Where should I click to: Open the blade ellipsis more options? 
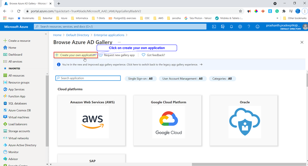pyautogui.click(x=119, y=42)
